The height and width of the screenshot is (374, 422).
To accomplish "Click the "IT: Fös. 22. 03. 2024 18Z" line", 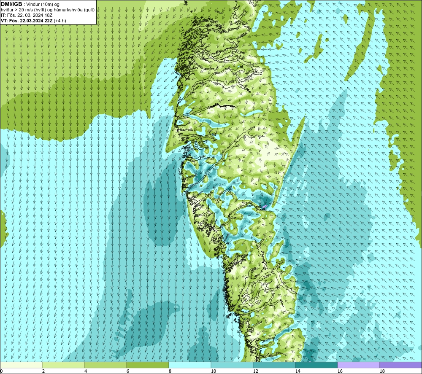I will coord(27,15).
